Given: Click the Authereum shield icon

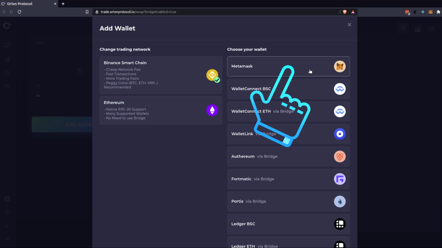Looking at the screenshot, I should [340, 157].
